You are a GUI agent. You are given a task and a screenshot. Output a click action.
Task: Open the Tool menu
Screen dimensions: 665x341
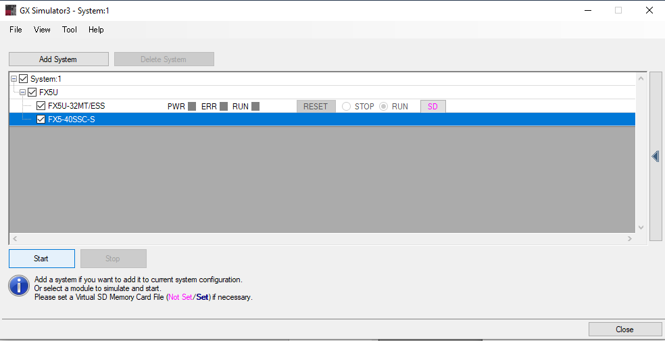[70, 30]
